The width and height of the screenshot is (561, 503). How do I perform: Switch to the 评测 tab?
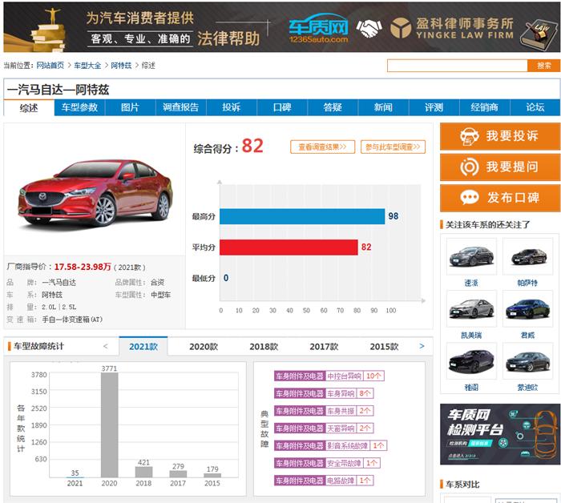click(434, 107)
